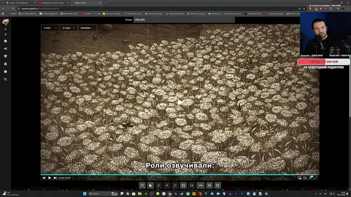The height and width of the screenshot is (197, 351).
Task: Open the 12 серия episode dropdown
Action: [x=69, y=28]
